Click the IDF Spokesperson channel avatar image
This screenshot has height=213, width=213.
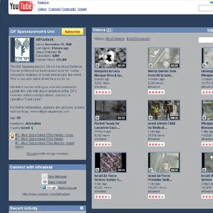coord(22,50)
